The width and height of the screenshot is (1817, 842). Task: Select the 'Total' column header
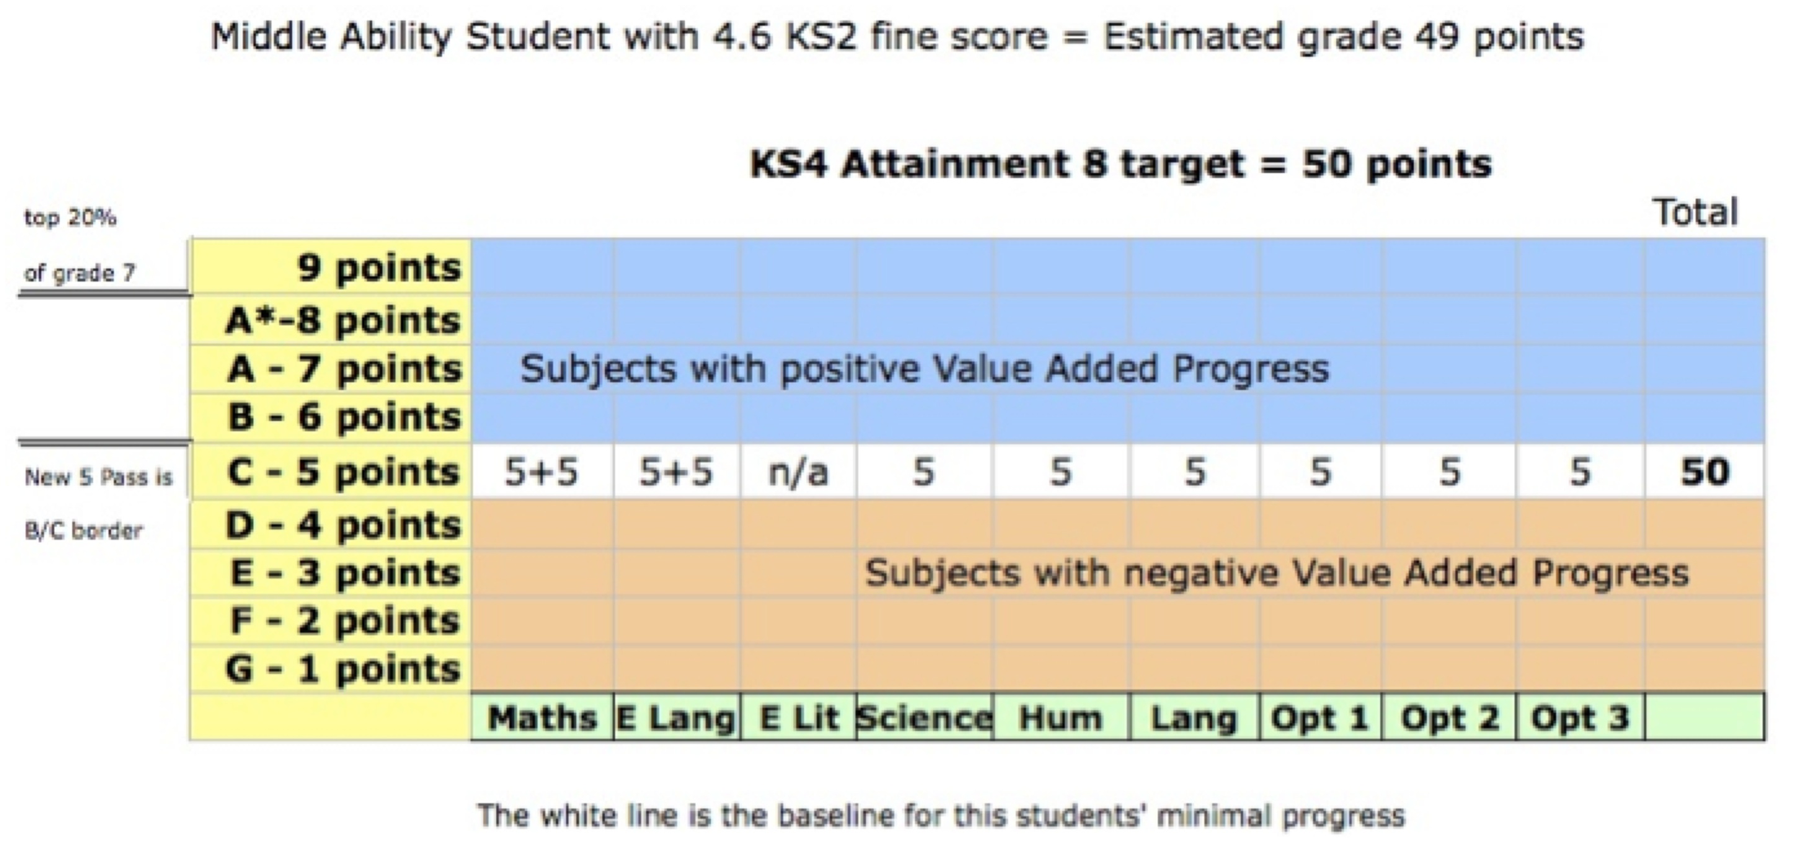click(1695, 212)
